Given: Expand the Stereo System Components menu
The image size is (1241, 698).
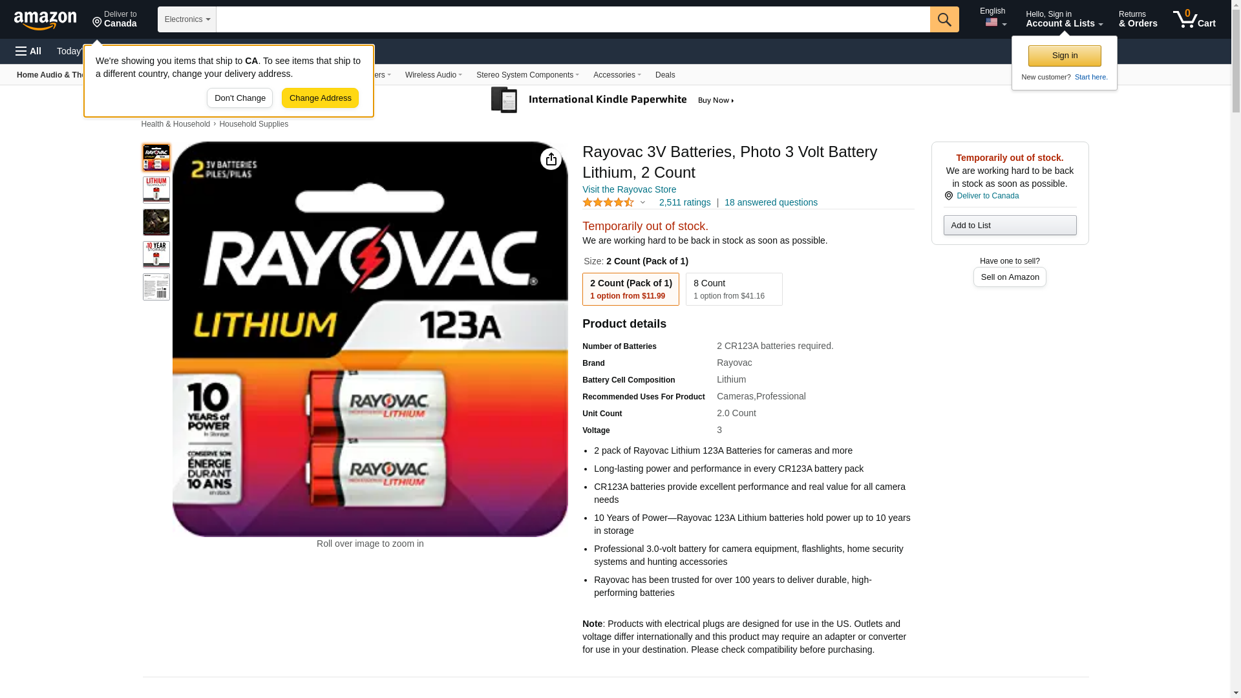Looking at the screenshot, I should [x=527, y=75].
